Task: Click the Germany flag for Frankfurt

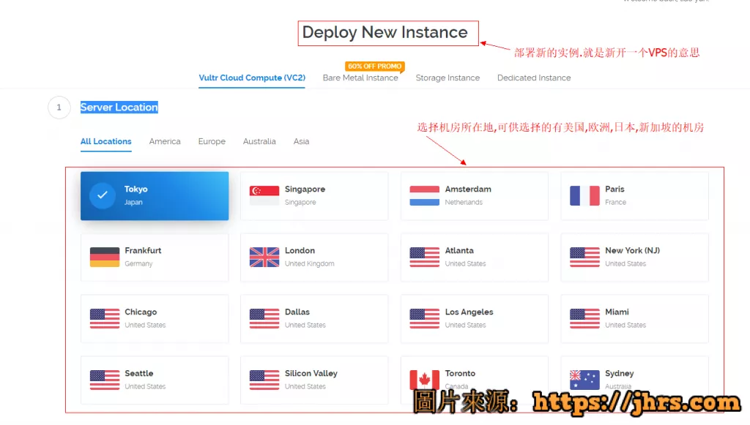Action: click(104, 257)
